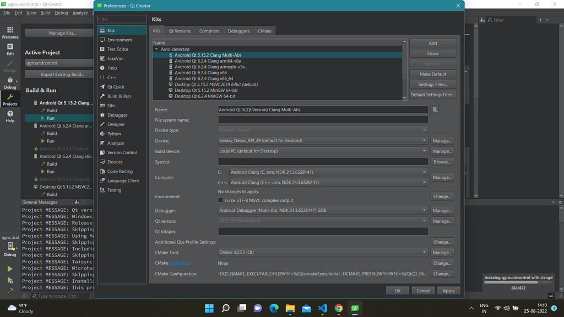This screenshot has height=317, width=564.
Task: Switch to Debuggers tab
Action: (238, 31)
